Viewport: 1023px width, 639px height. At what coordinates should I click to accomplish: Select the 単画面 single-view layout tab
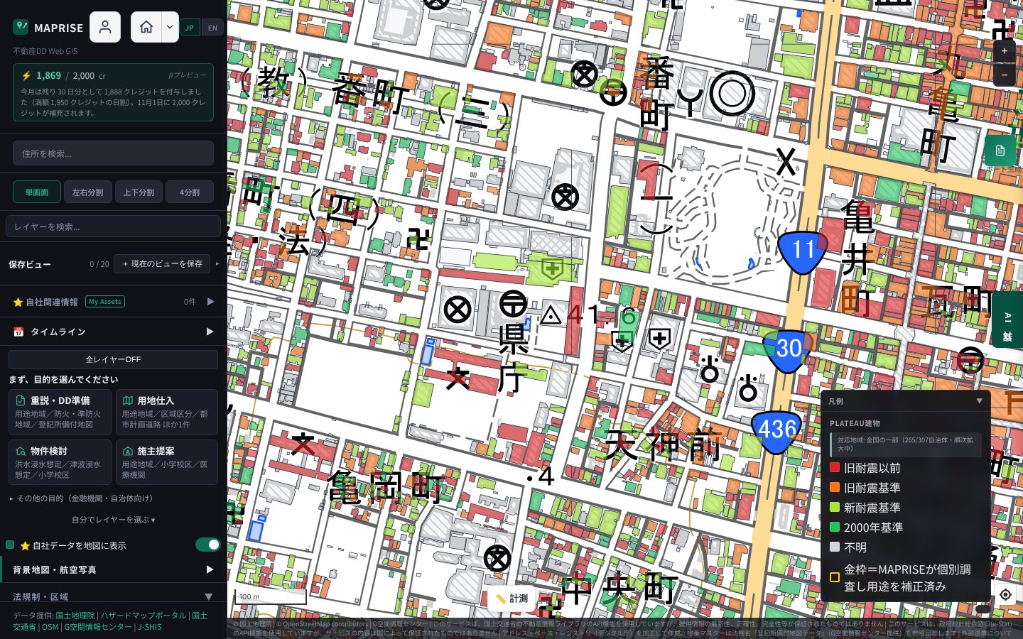[37, 192]
